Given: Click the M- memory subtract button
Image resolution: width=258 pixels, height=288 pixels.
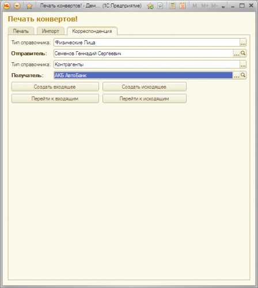Looking at the screenshot, I should [x=215, y=6].
